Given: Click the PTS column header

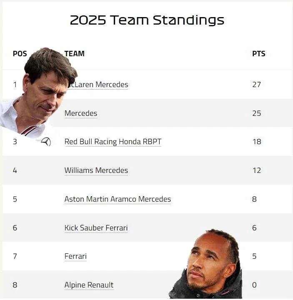Looking at the screenshot, I should [x=259, y=54].
